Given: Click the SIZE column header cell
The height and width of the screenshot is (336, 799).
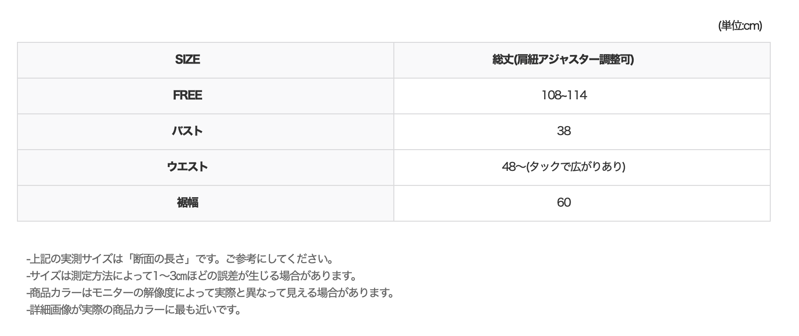Looking at the screenshot, I should 188,60.
